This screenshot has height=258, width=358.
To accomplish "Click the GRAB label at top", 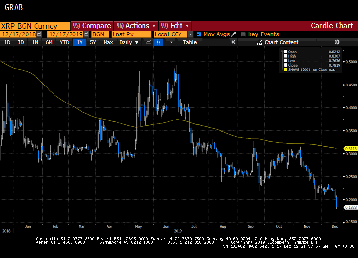I will point(14,7).
